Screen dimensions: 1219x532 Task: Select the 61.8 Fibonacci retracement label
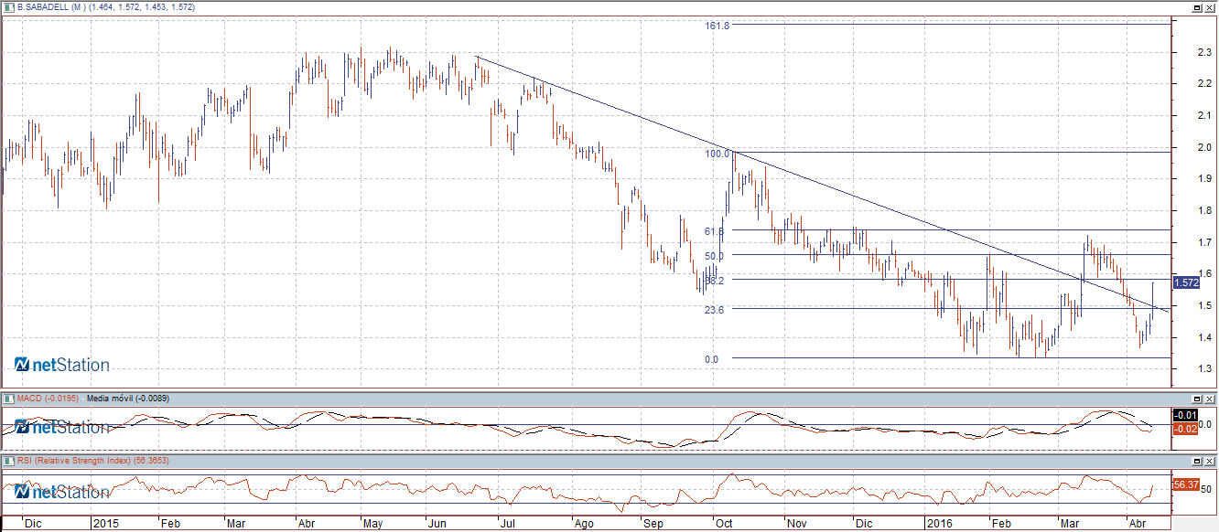[x=714, y=231]
